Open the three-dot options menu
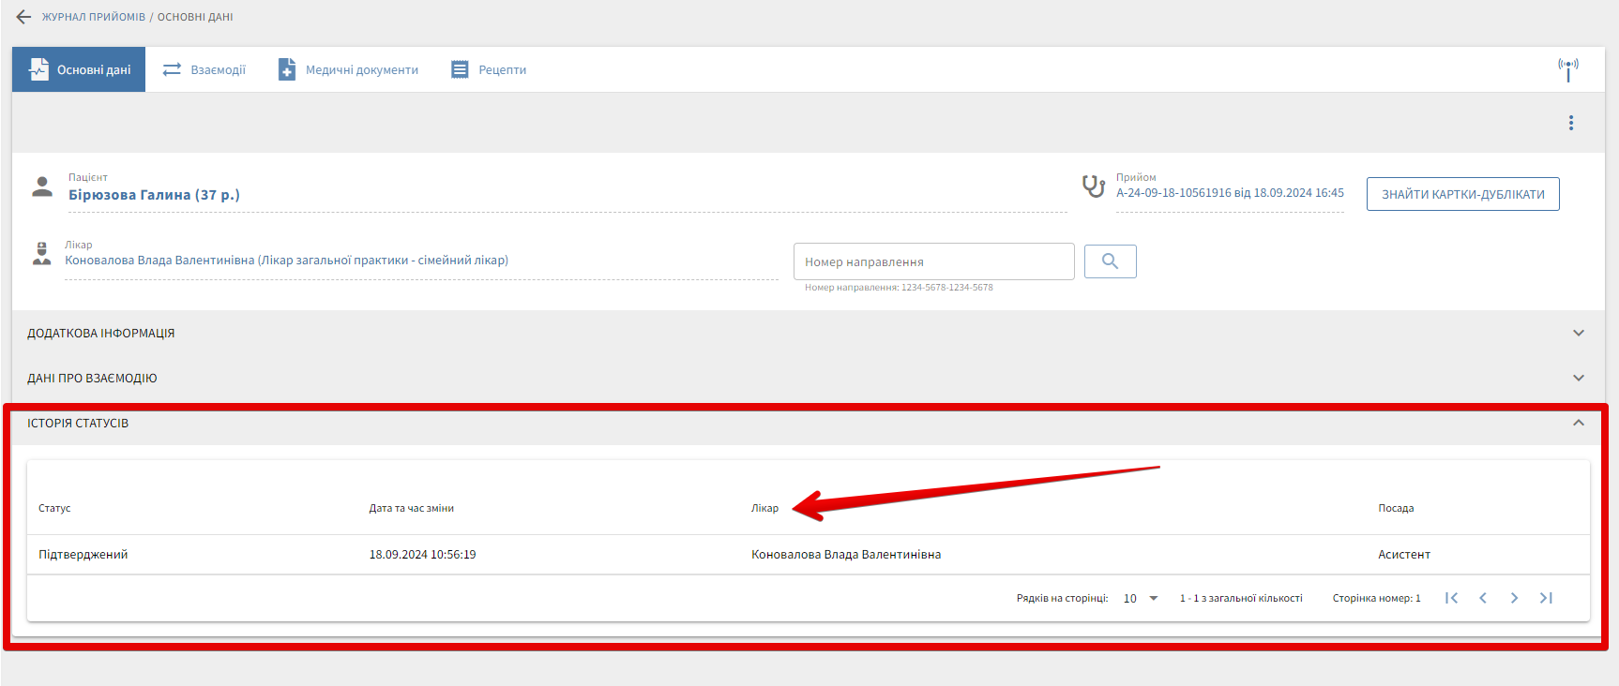Viewport: 1619px width, 686px height. pos(1570,123)
